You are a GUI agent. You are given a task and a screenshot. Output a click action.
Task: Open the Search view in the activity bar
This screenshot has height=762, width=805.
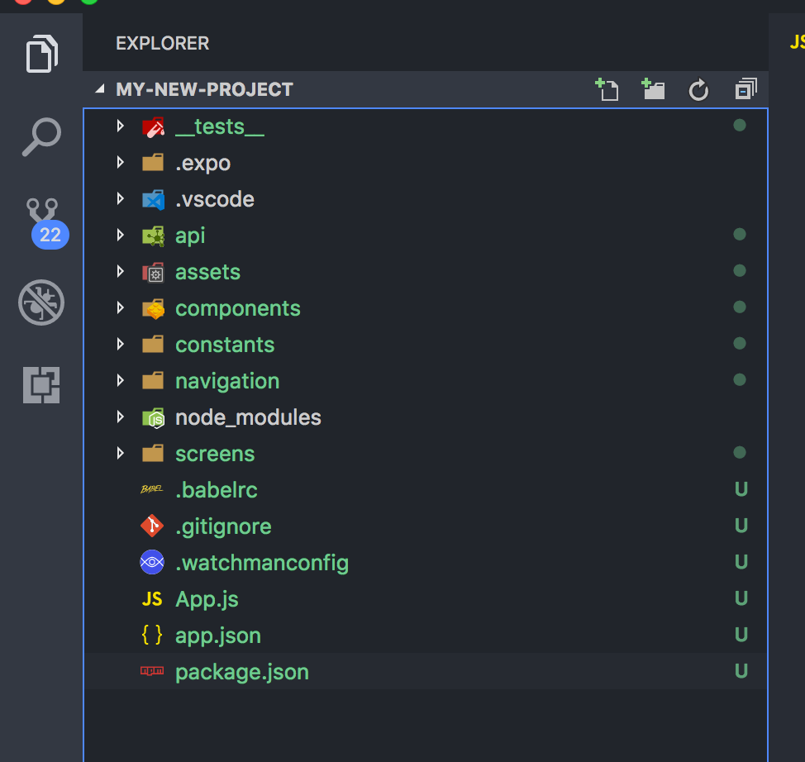[40, 136]
